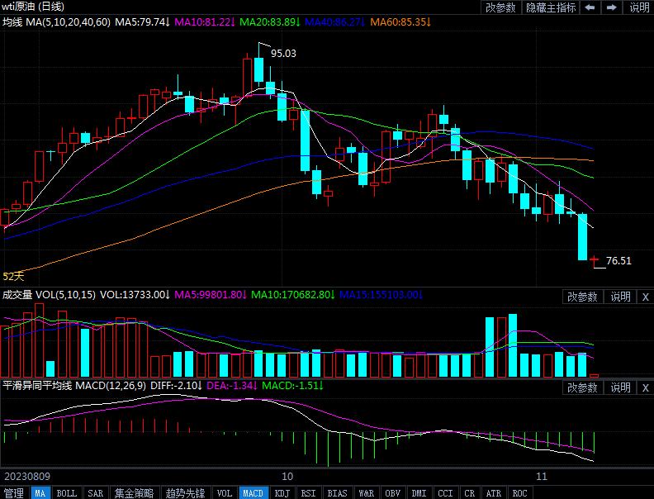This screenshot has height=499, width=654.
Task: Select the SAR indicator tab
Action: (x=96, y=493)
